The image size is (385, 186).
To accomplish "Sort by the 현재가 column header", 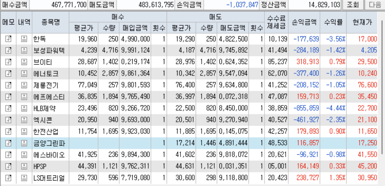I will pos(362,22).
